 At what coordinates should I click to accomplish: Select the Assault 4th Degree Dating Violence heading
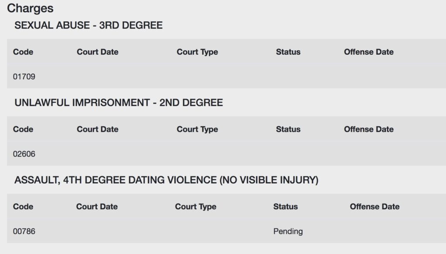click(166, 180)
